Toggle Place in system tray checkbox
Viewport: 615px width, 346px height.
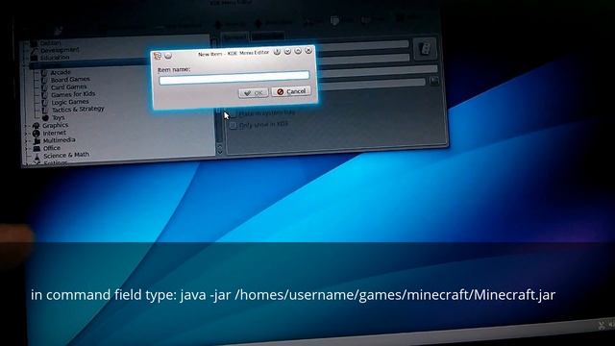(234, 113)
